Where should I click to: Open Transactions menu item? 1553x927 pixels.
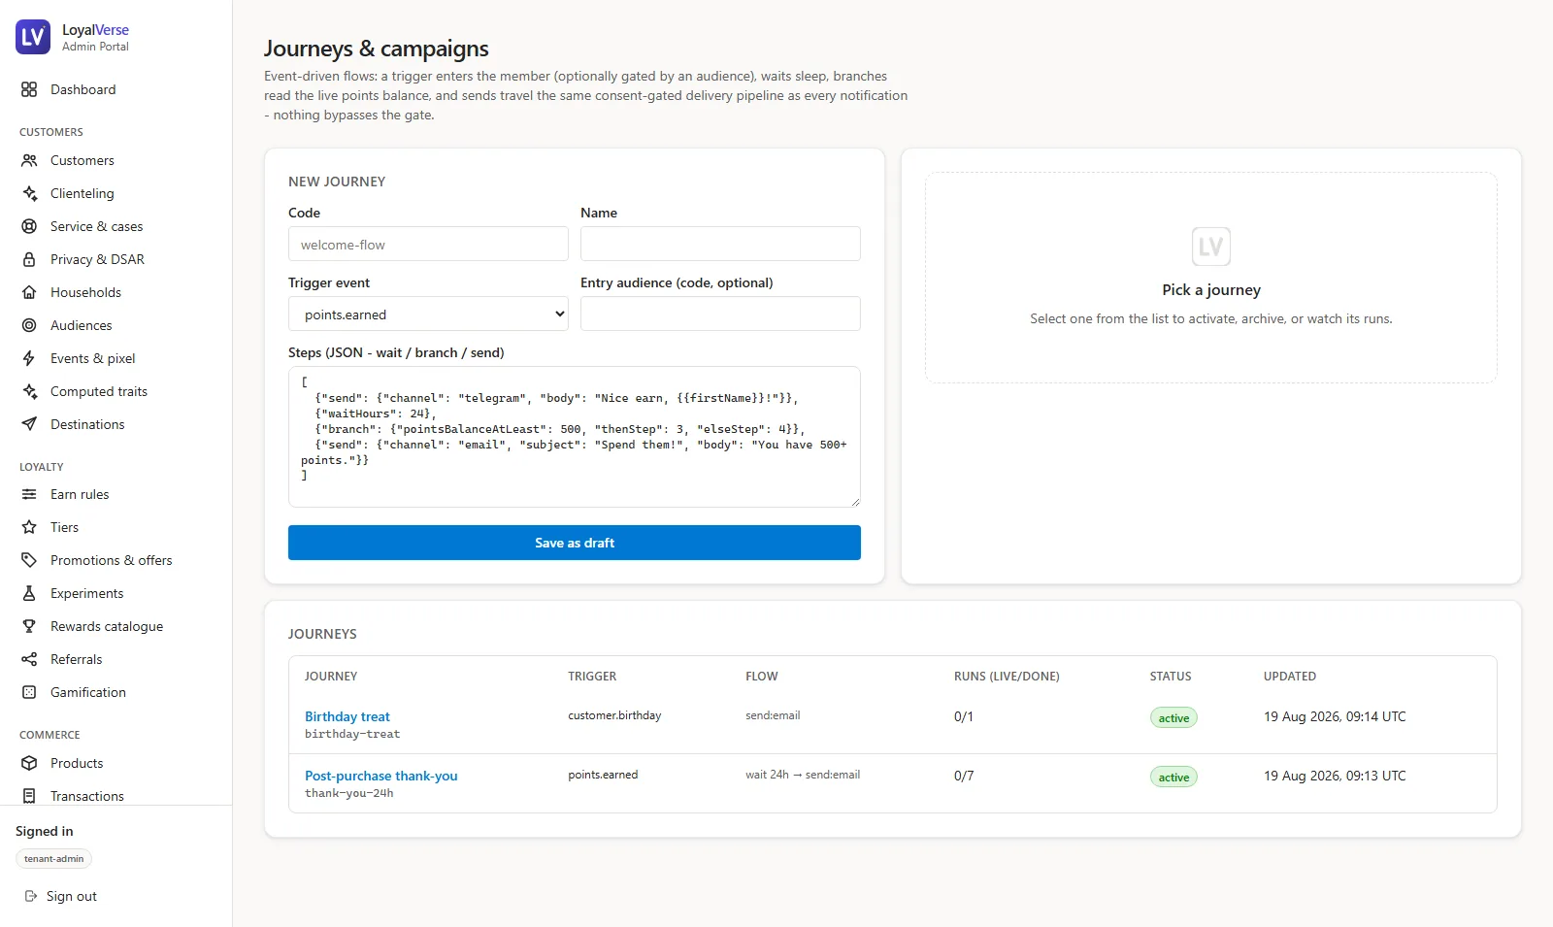pyautogui.click(x=116, y=796)
